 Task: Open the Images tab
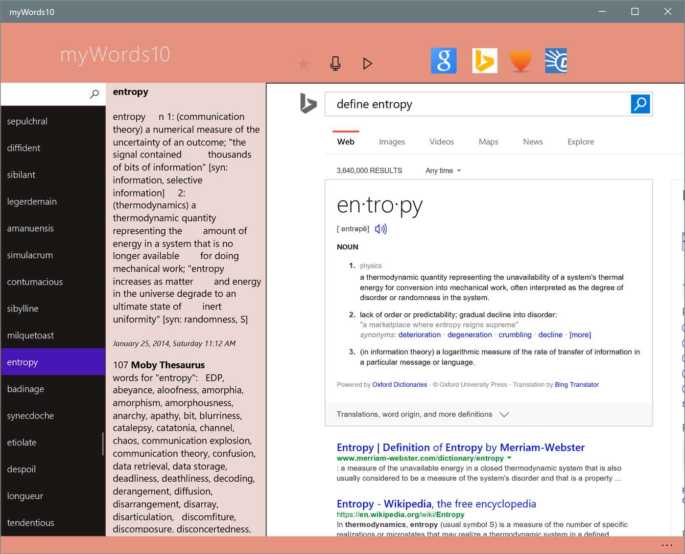(x=392, y=142)
